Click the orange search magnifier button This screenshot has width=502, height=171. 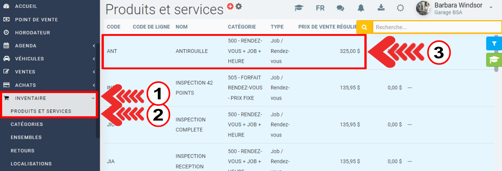click(x=364, y=27)
